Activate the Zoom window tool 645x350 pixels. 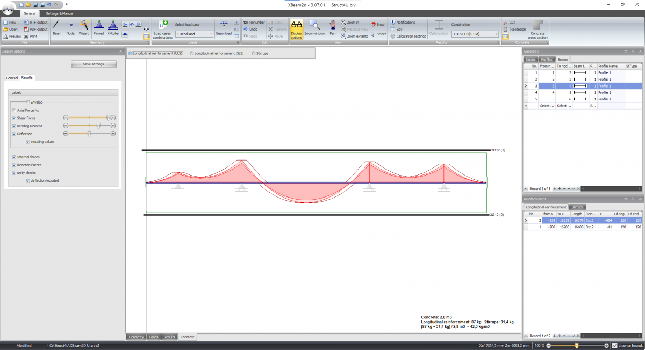[x=314, y=27]
